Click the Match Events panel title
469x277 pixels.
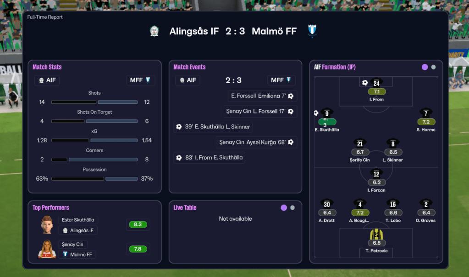click(x=189, y=67)
